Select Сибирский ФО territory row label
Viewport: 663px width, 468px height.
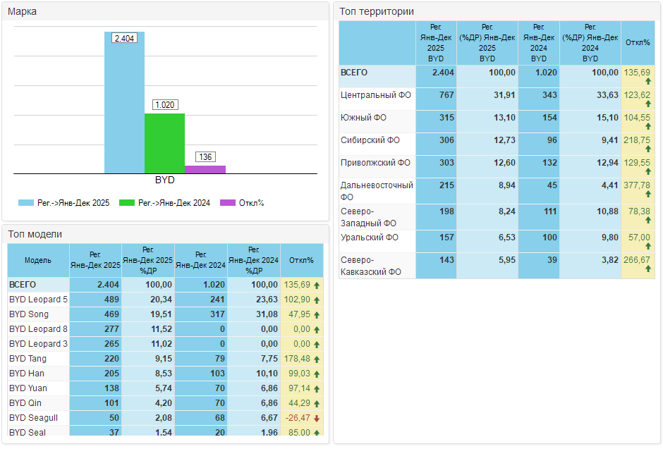[370, 140]
